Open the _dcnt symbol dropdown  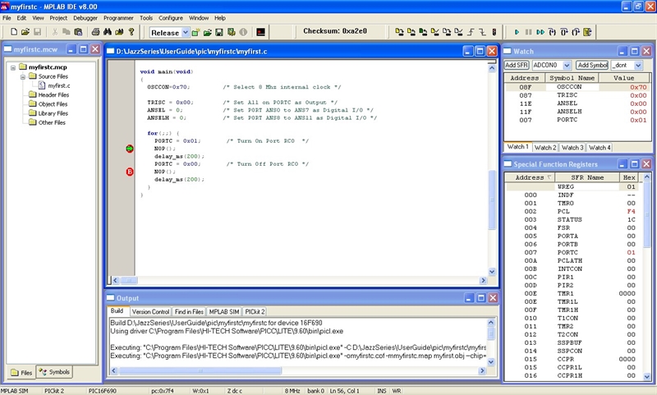coord(638,66)
